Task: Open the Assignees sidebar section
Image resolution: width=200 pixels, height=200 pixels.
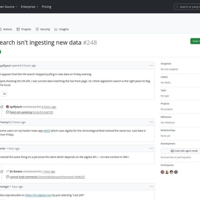Action: tap(166, 64)
